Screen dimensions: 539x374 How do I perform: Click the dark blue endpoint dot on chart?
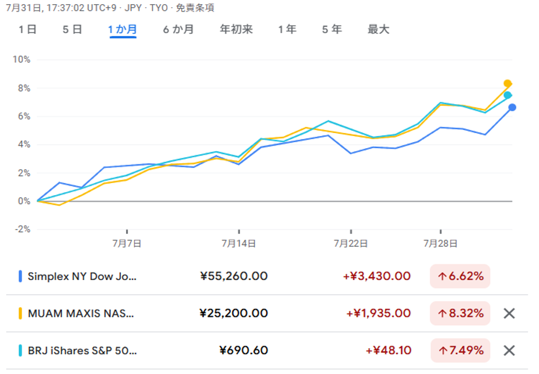point(512,107)
